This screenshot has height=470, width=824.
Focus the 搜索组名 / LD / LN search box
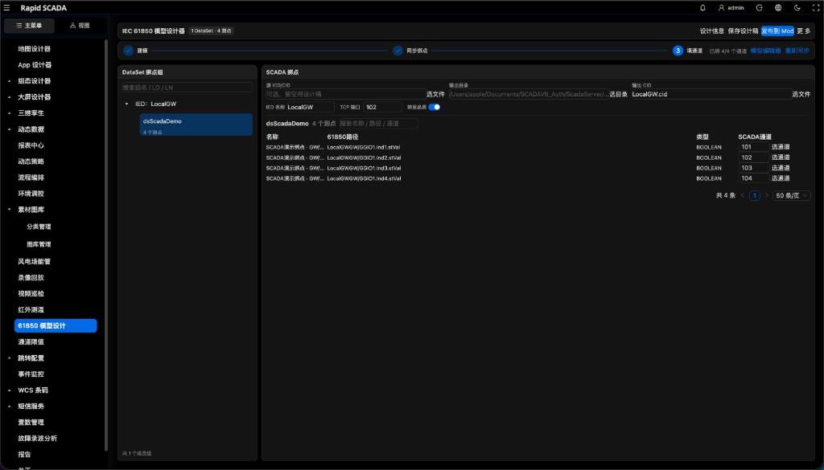[x=187, y=88]
